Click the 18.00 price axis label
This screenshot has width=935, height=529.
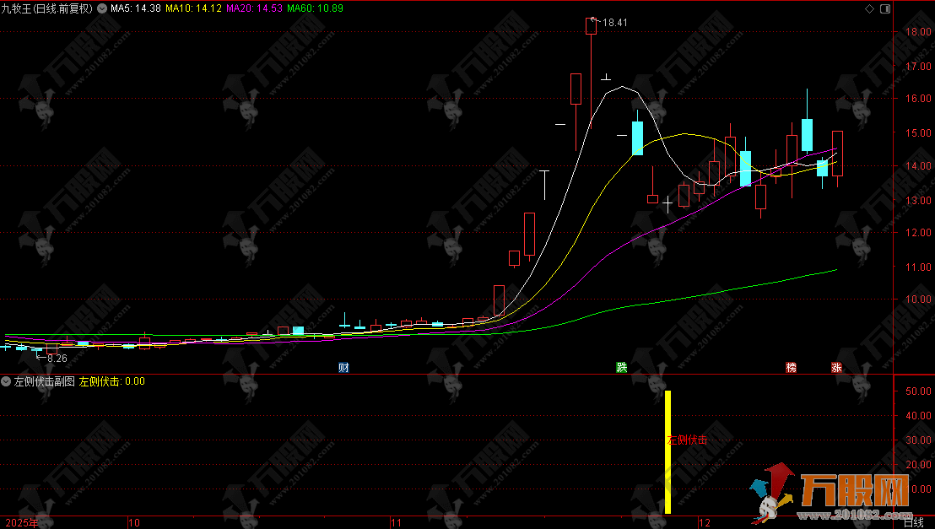coord(918,32)
